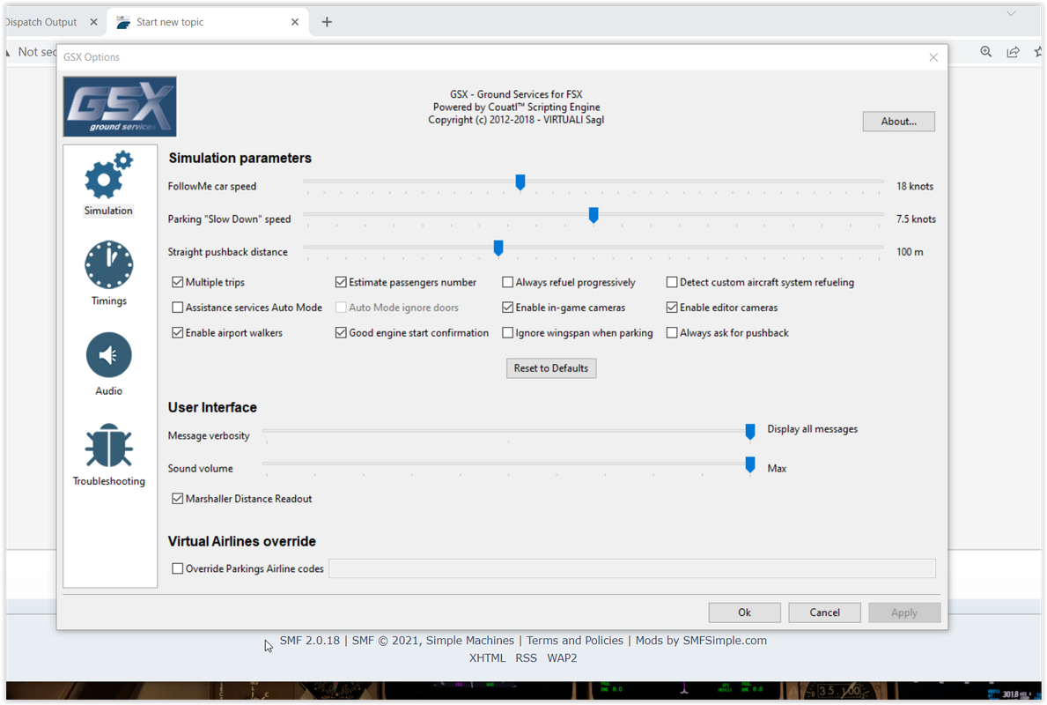
Task: Open Terms and Policies link
Action: (x=575, y=640)
